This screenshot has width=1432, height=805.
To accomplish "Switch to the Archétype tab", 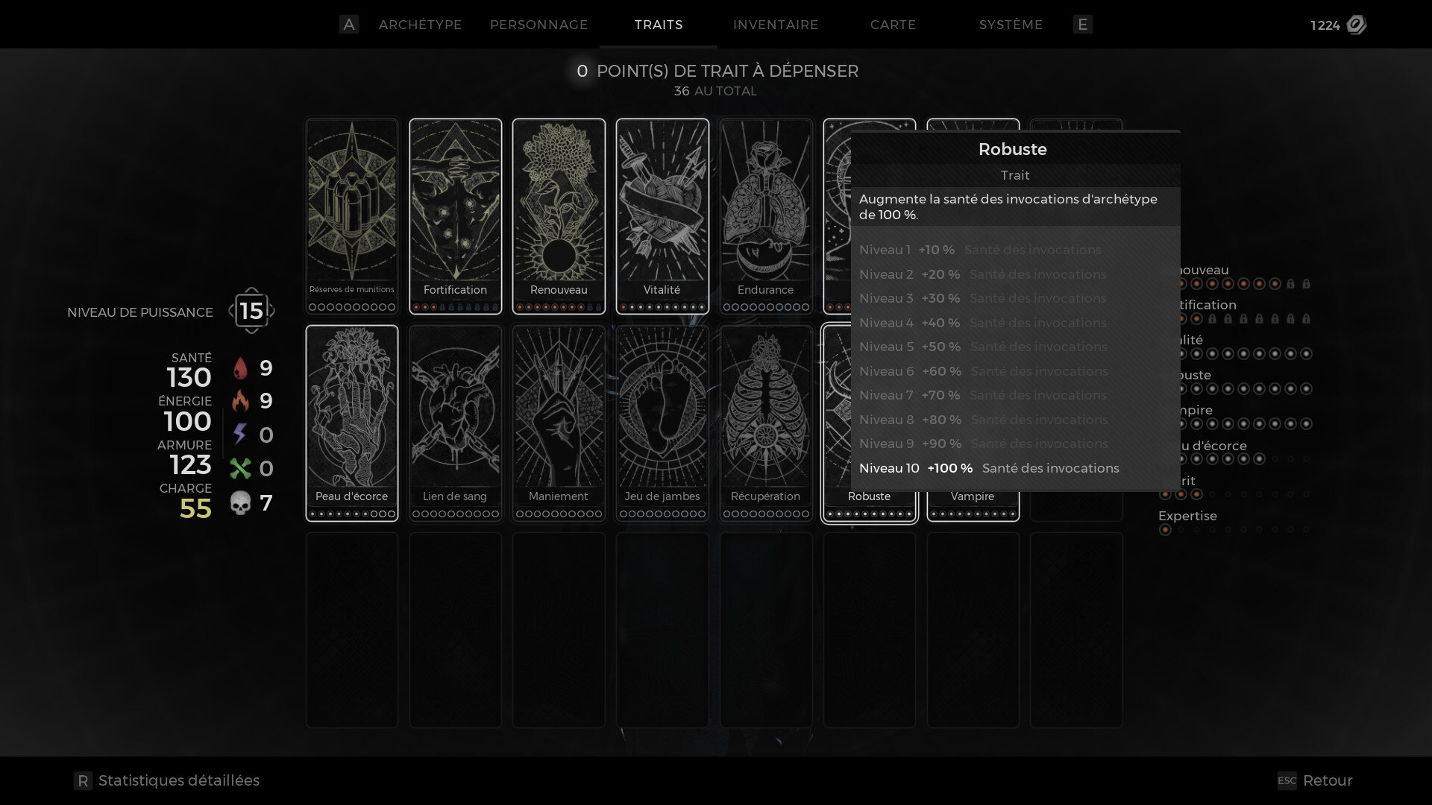I will tap(420, 25).
